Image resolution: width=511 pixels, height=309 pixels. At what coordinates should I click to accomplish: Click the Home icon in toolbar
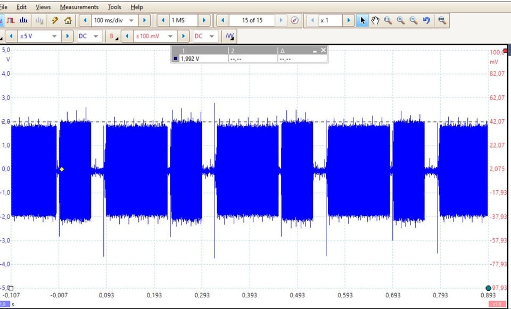[x=68, y=20]
